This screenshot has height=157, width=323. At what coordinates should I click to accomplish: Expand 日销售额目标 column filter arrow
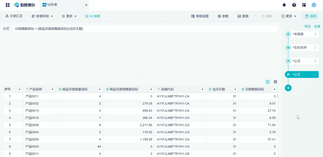click(x=274, y=89)
